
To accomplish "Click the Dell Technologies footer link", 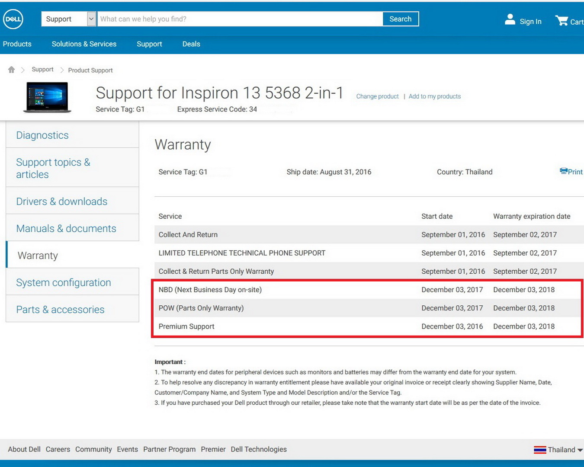I will pyautogui.click(x=259, y=449).
